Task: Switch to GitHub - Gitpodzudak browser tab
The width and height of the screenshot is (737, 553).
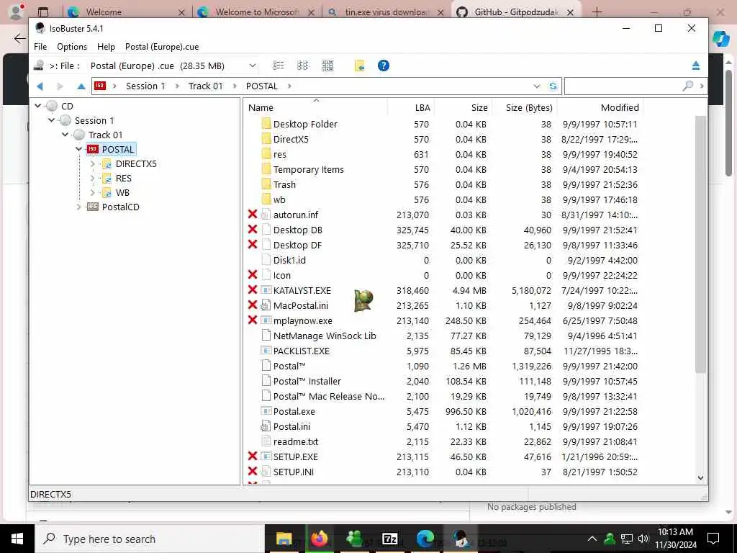Action: click(x=516, y=12)
